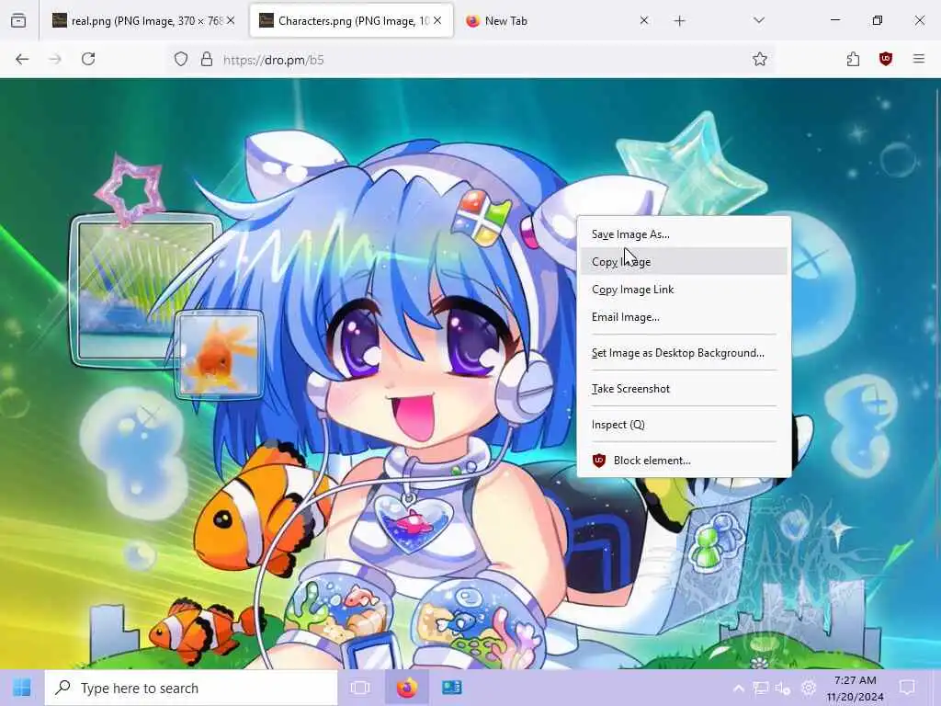Choose Block element... uBlock entry
The height and width of the screenshot is (706, 941).
click(684, 461)
